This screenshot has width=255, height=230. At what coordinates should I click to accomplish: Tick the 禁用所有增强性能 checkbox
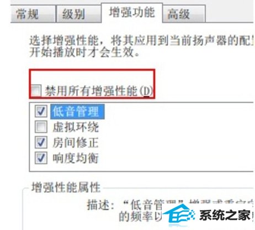36,91
